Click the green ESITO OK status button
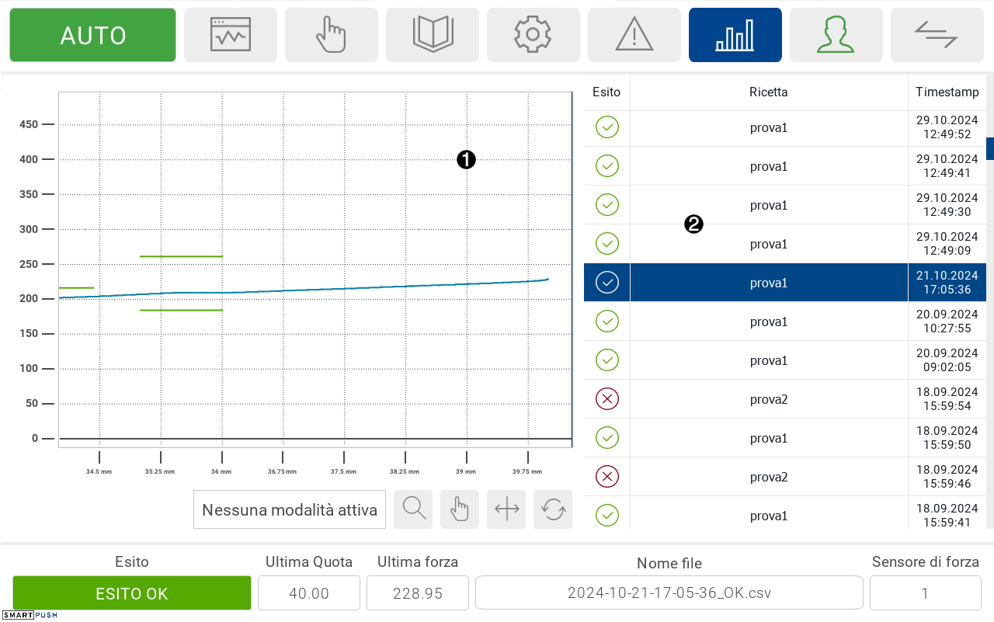This screenshot has width=994, height=622. coord(132,593)
